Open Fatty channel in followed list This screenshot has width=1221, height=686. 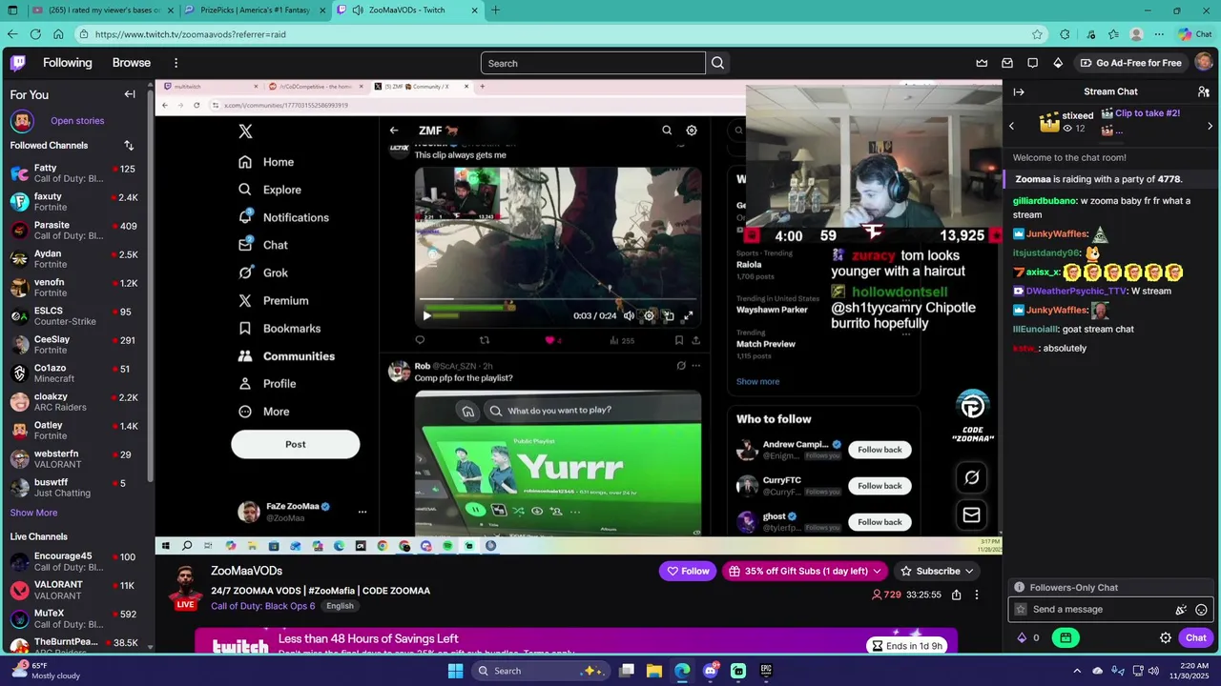tap(74, 173)
